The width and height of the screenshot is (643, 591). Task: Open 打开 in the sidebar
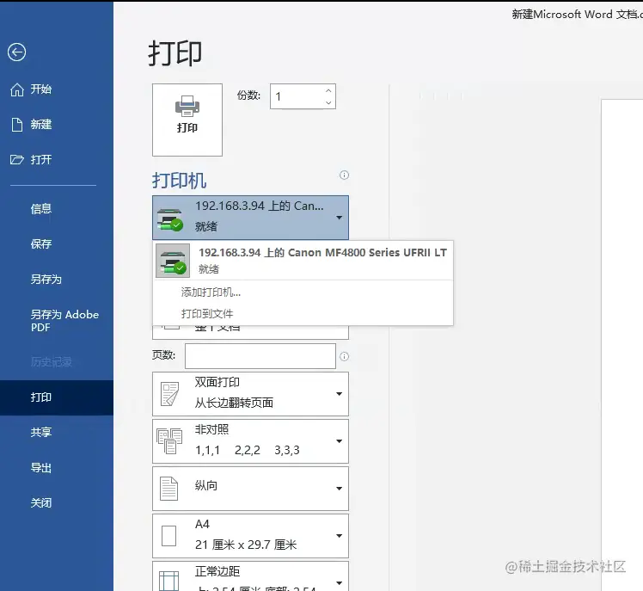[41, 160]
